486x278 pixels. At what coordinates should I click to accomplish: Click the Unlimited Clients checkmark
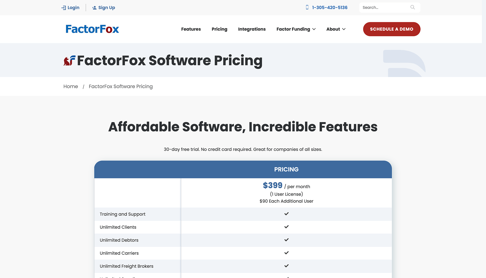[286, 227]
